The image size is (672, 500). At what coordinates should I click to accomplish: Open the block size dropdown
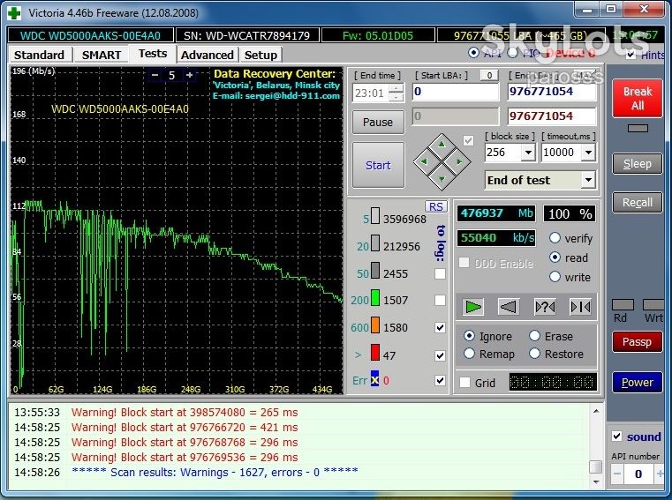click(x=528, y=153)
